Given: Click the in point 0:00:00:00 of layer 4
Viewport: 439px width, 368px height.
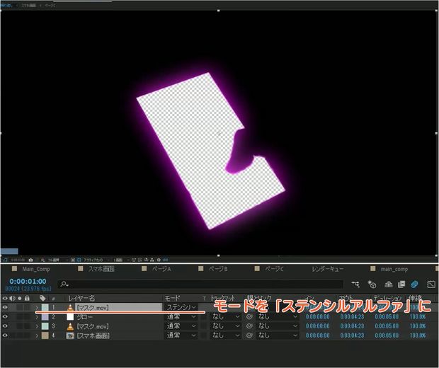Looking at the screenshot, I should (x=317, y=335).
